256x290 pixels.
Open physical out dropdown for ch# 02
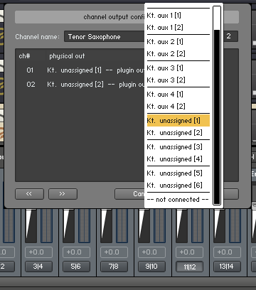pyautogui.click(x=96, y=85)
